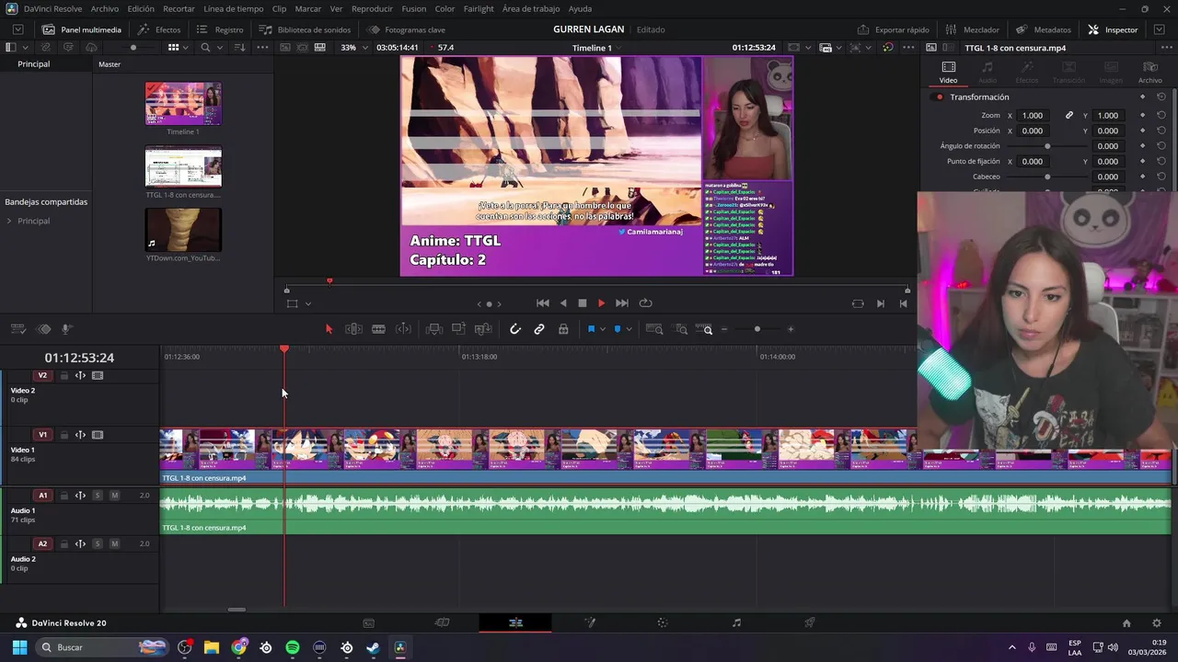Adjust the timeline zoom slider
The image size is (1178, 662).
pos(757,329)
